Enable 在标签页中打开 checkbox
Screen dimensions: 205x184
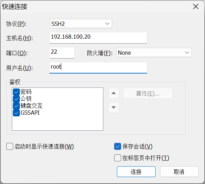[118, 158]
